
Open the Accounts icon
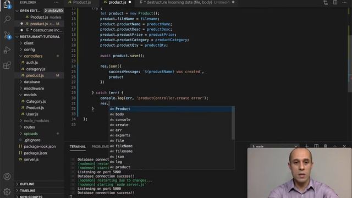(7, 177)
